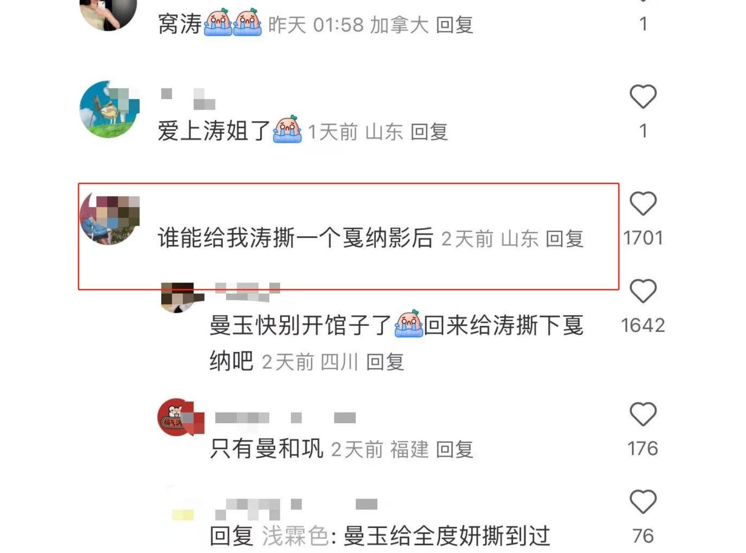This screenshot has width=746, height=553.
Task: Tap like count 1701
Action: [643, 238]
